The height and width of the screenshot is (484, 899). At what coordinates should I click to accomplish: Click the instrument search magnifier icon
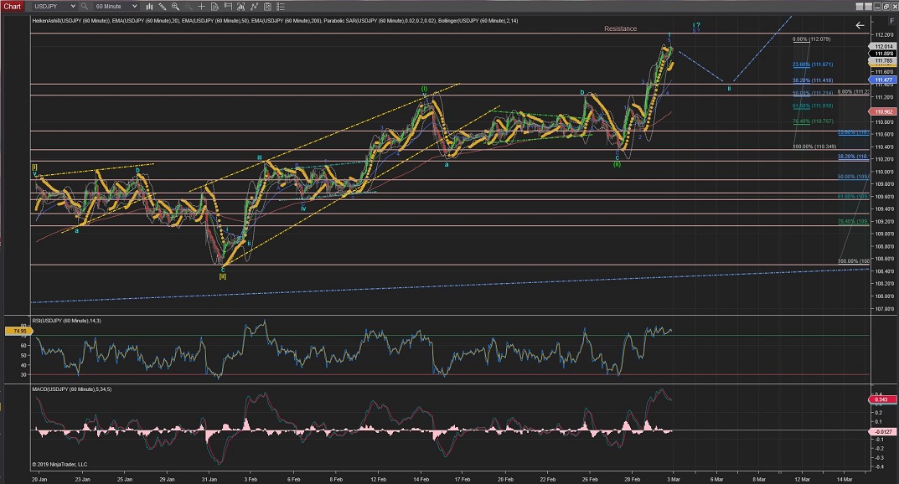tap(82, 6)
